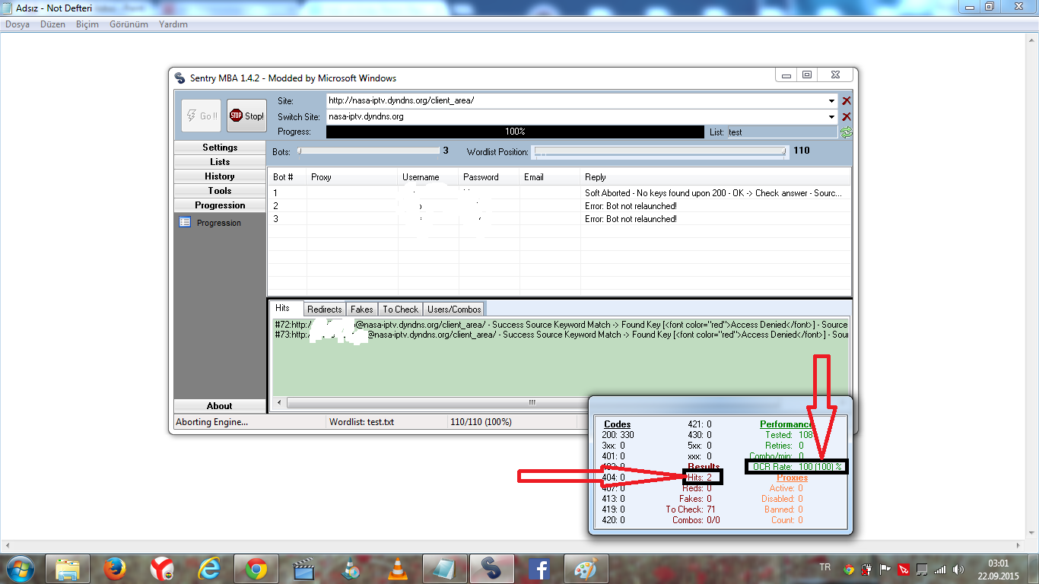Open Paint from the taskbar
This screenshot has height=584, width=1039.
point(586,568)
